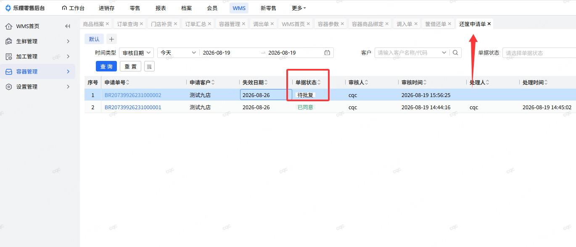Click the 重置 button
The image size is (576, 247).
130,66
